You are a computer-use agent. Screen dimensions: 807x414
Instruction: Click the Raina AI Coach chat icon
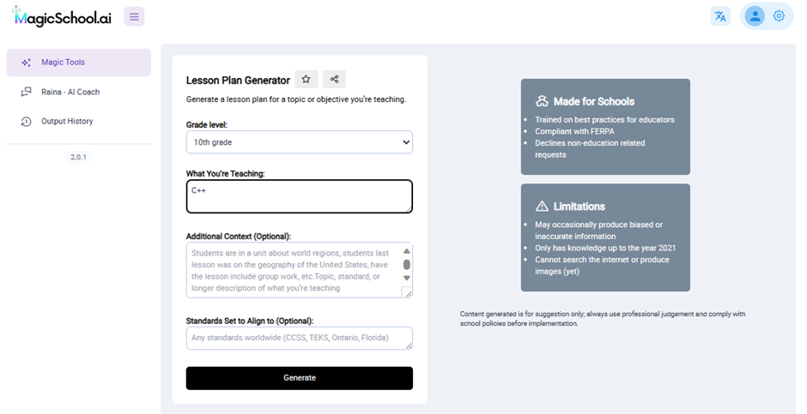27,92
